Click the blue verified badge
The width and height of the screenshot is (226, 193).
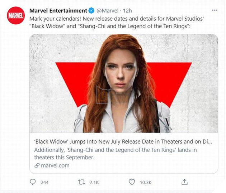[x=92, y=11]
